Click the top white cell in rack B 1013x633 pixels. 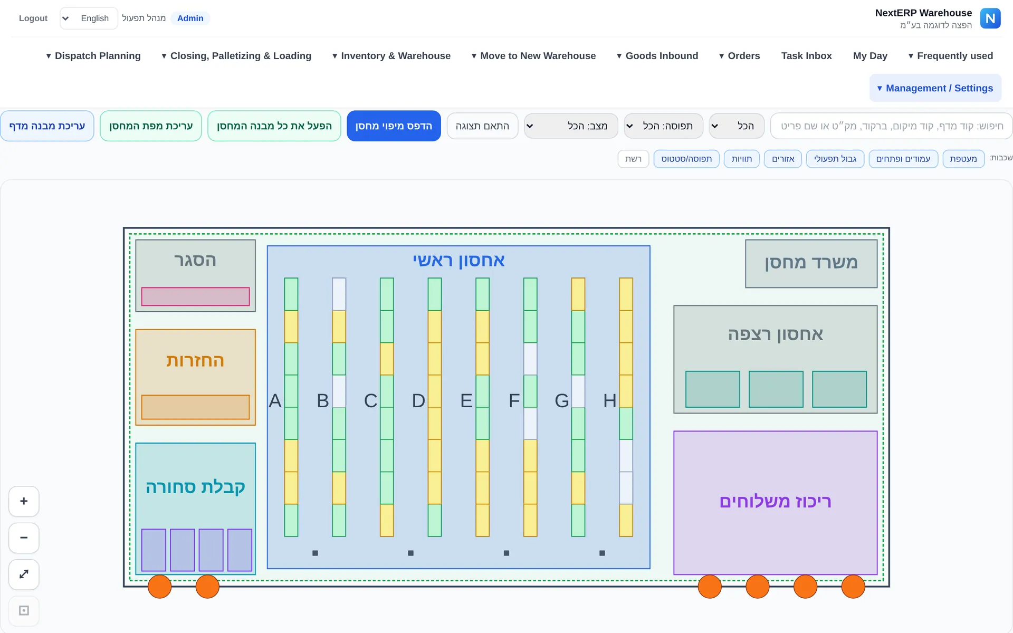(x=339, y=294)
